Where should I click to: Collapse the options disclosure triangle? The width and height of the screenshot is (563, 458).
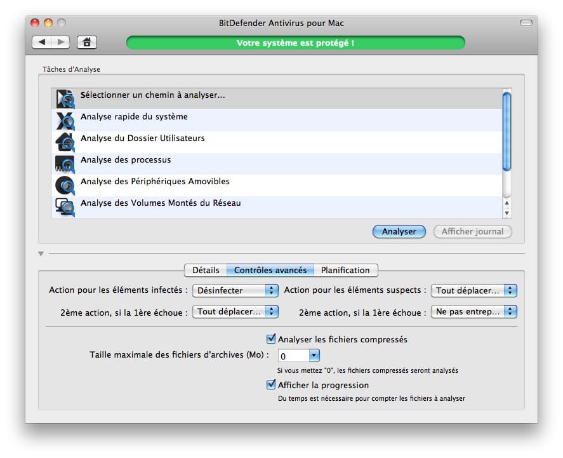(41, 254)
